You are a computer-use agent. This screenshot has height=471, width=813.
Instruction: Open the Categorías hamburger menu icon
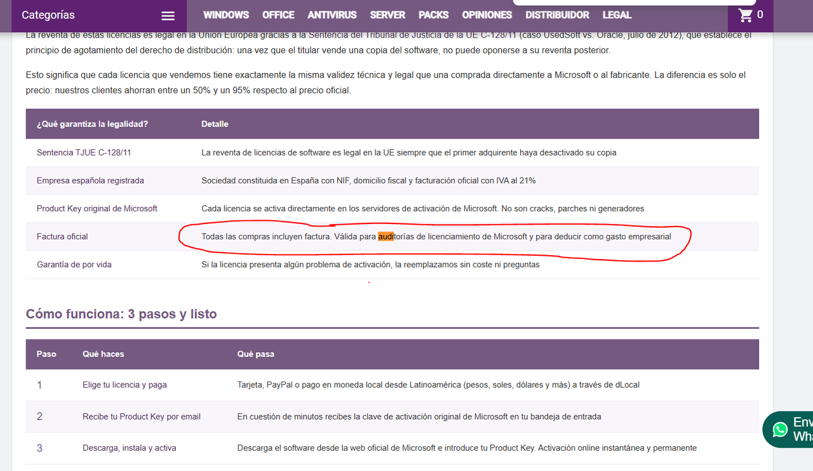(x=168, y=16)
